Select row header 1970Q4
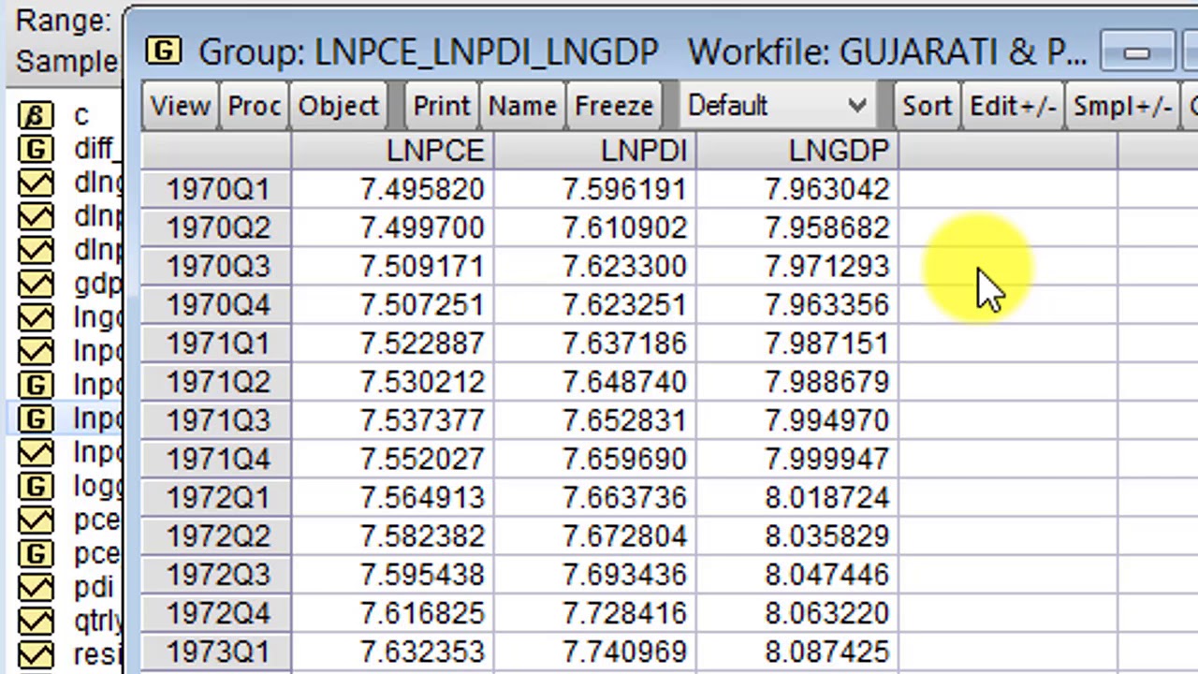Image resolution: width=1198 pixels, height=674 pixels. [x=216, y=304]
